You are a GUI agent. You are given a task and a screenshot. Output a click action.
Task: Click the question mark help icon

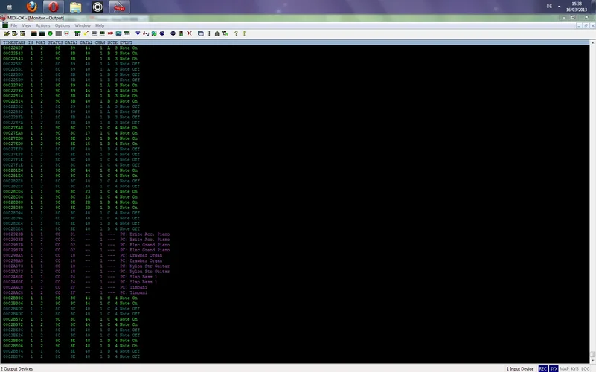tap(236, 33)
